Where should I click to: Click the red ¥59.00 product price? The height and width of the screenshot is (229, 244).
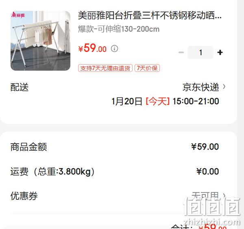(x=92, y=48)
